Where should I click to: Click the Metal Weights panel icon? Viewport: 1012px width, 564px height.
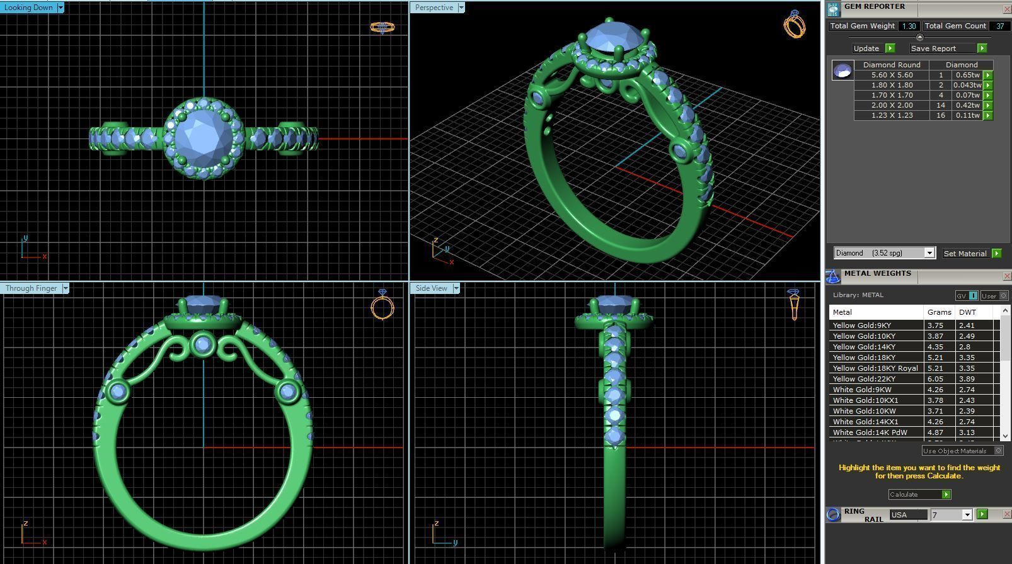(x=833, y=276)
